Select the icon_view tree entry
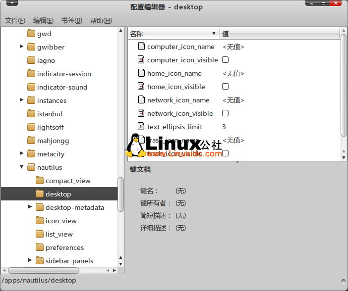This screenshot has height=291, width=348. coord(61,221)
